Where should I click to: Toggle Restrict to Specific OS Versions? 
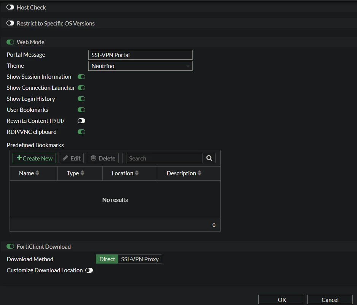(x=10, y=23)
